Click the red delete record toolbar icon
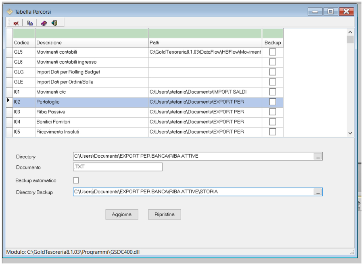The width and height of the screenshot is (363, 265). pos(16,23)
